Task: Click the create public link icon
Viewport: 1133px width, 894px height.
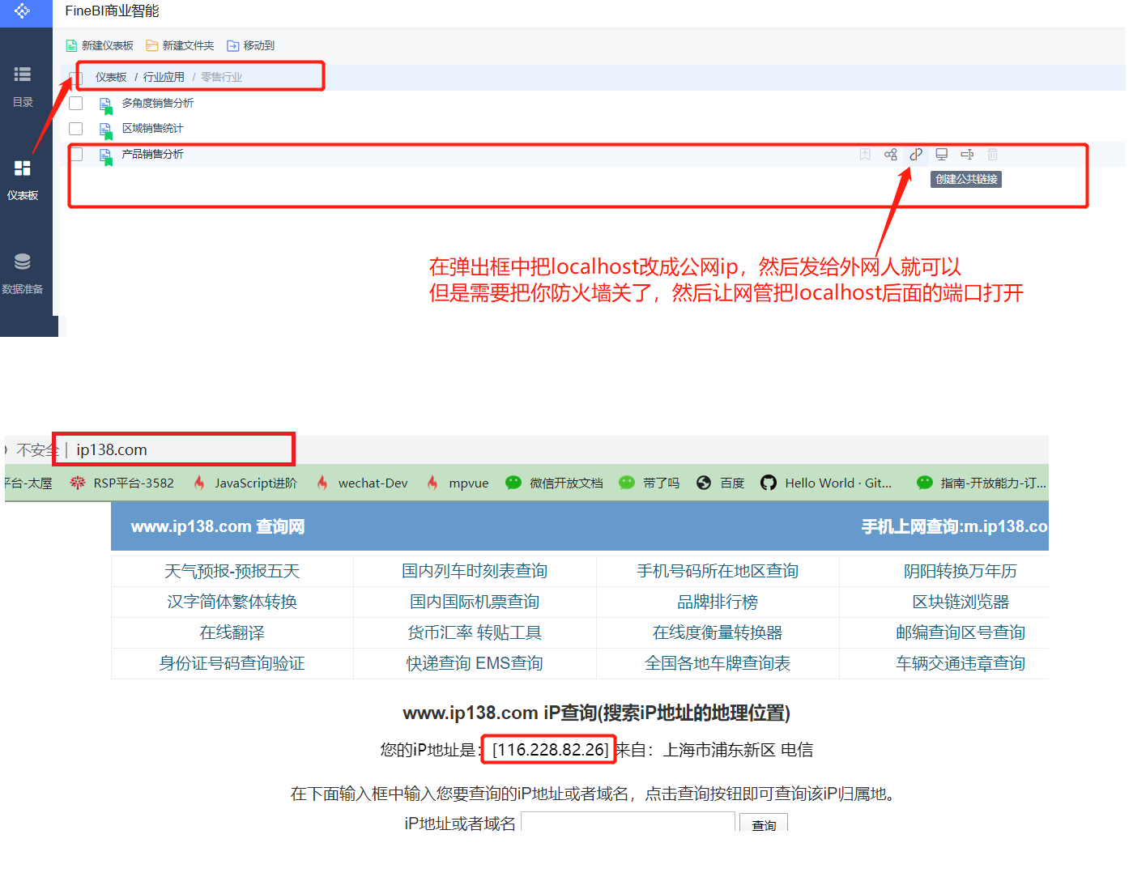Action: point(916,154)
